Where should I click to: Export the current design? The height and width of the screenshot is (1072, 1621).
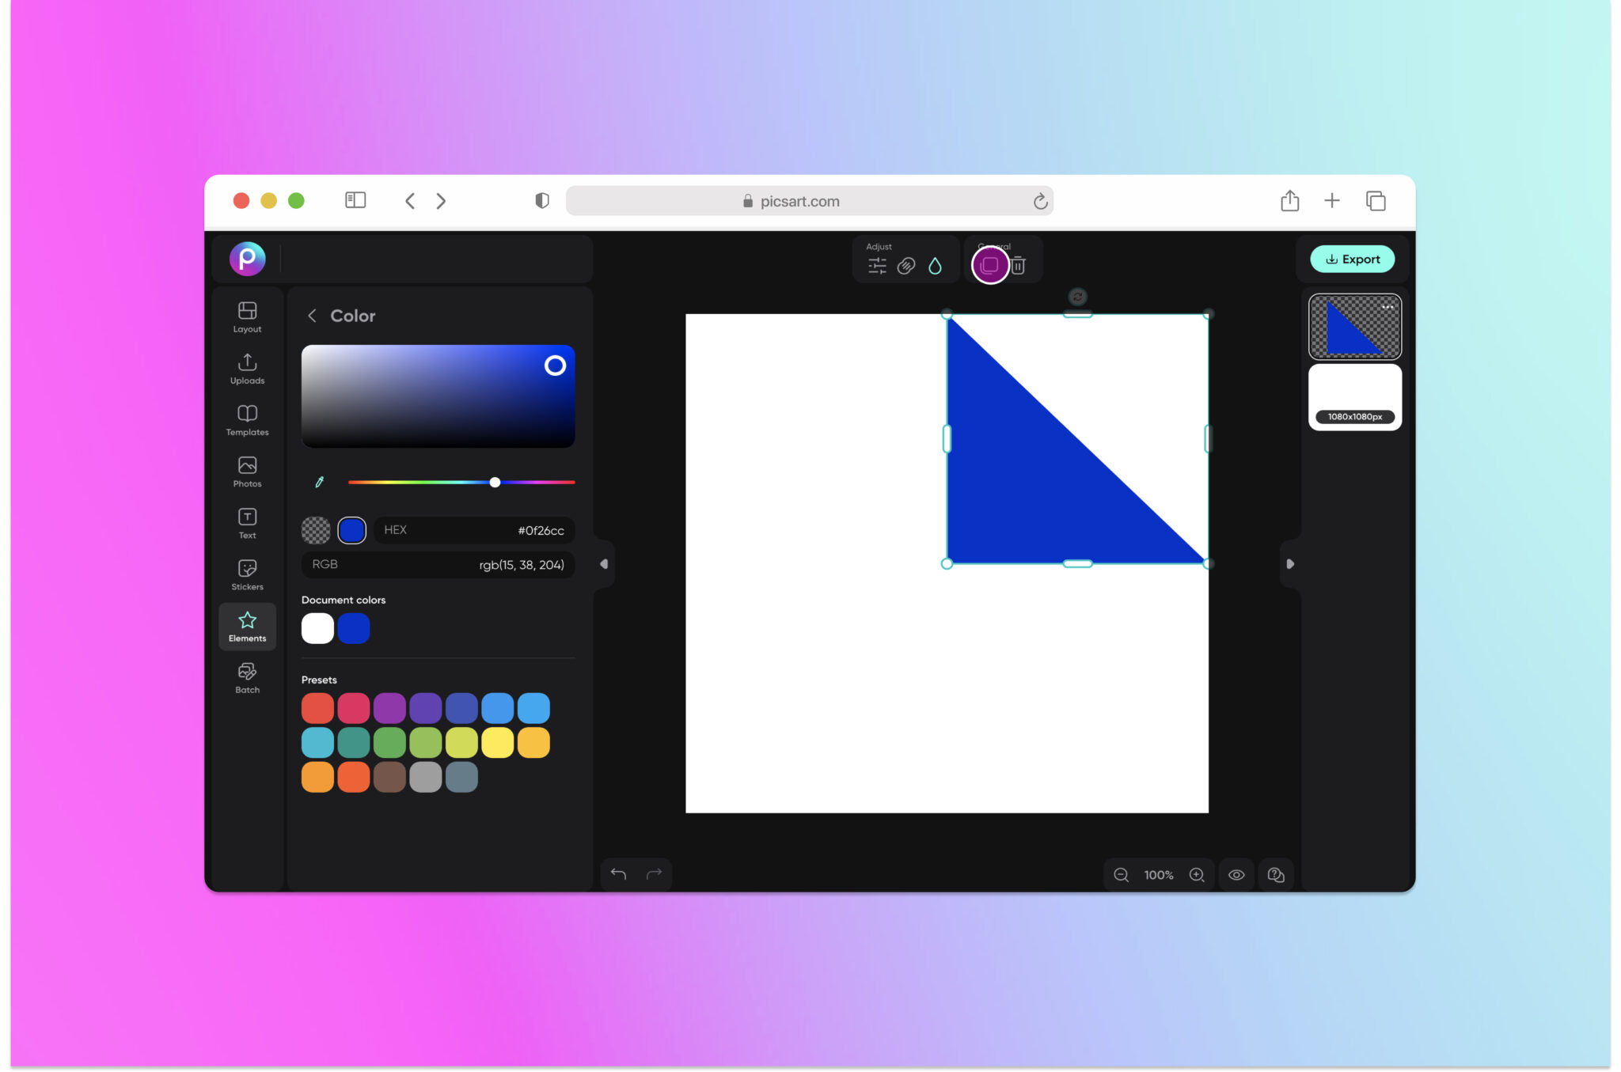click(1353, 259)
